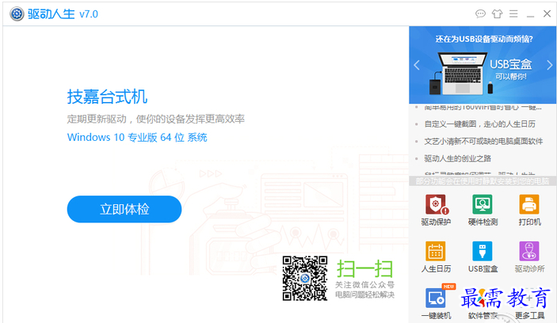Start the scan with 立即体检
557x323 pixels.
124,209
